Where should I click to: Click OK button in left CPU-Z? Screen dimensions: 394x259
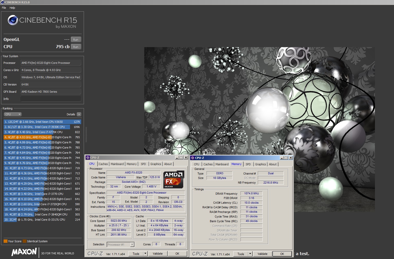[x=177, y=254]
